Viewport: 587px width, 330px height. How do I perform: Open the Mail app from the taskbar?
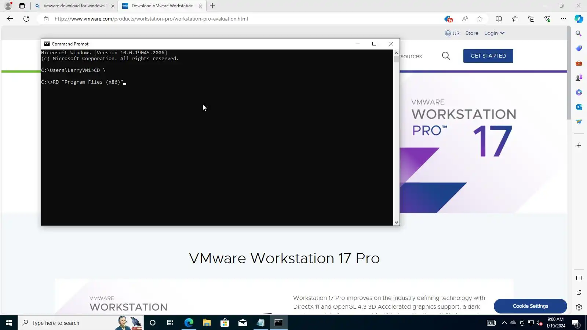(x=243, y=323)
